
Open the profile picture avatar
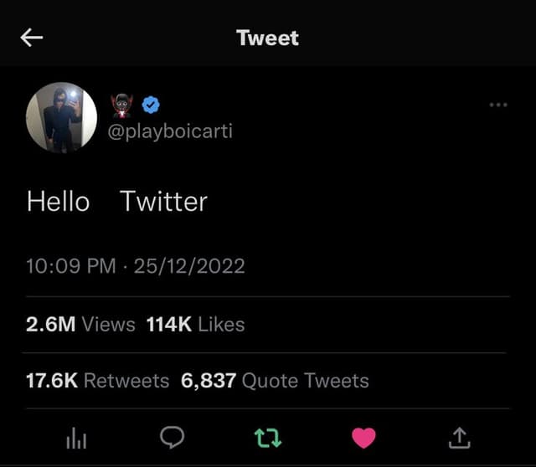(x=62, y=117)
